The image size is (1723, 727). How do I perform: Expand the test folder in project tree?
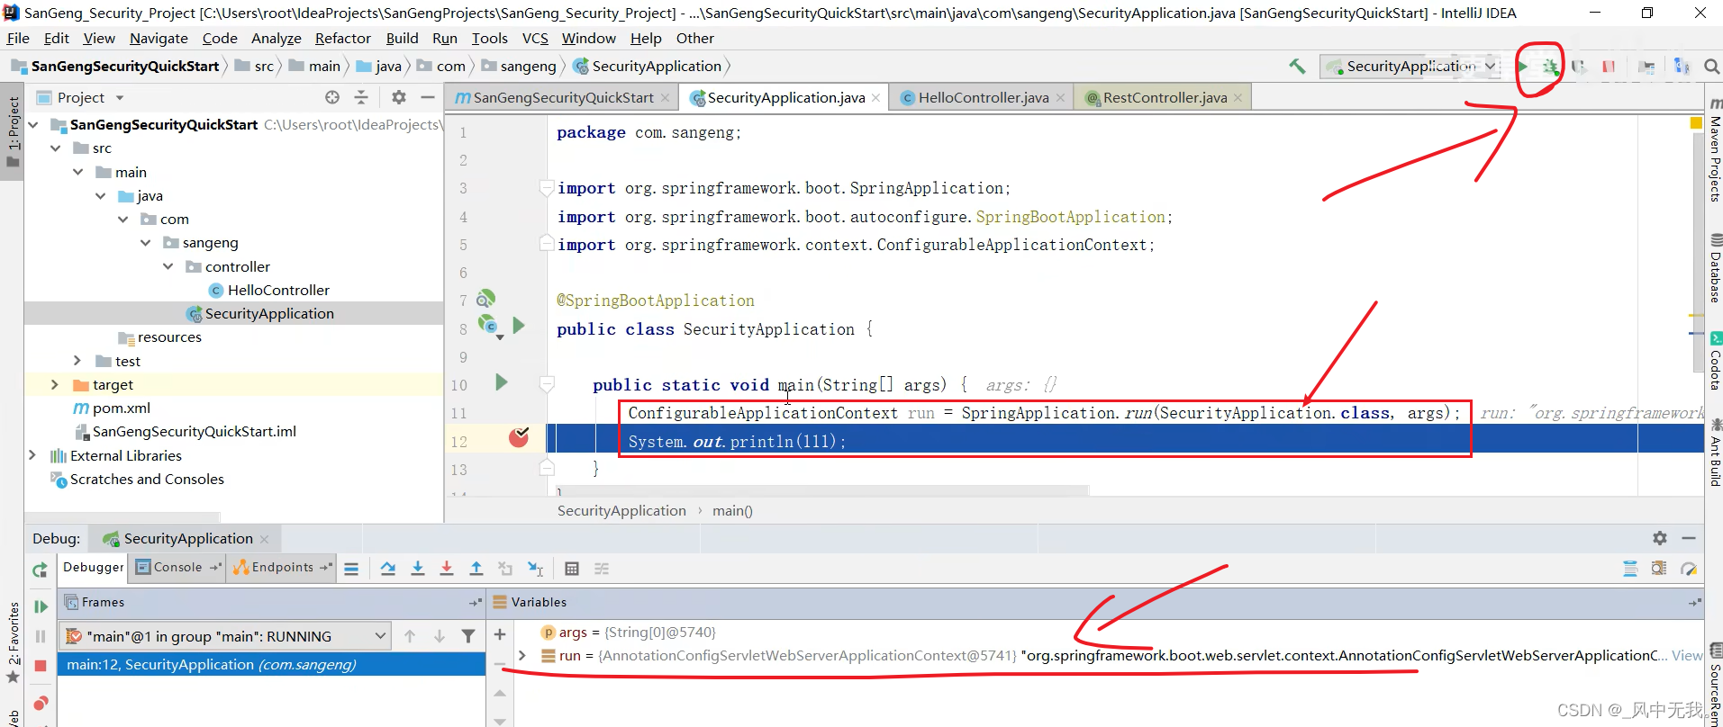tap(77, 361)
